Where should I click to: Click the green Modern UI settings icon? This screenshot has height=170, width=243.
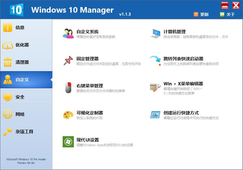pyautogui.click(x=68, y=142)
